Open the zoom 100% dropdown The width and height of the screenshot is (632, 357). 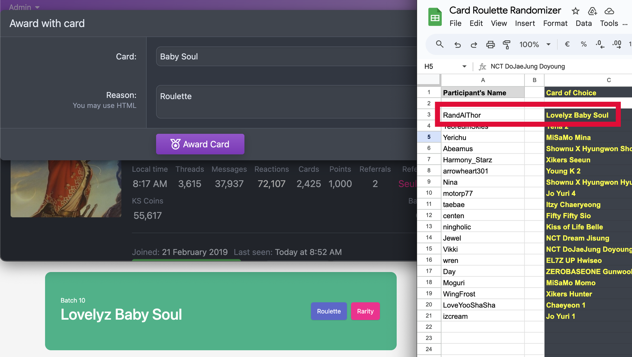[x=535, y=44]
